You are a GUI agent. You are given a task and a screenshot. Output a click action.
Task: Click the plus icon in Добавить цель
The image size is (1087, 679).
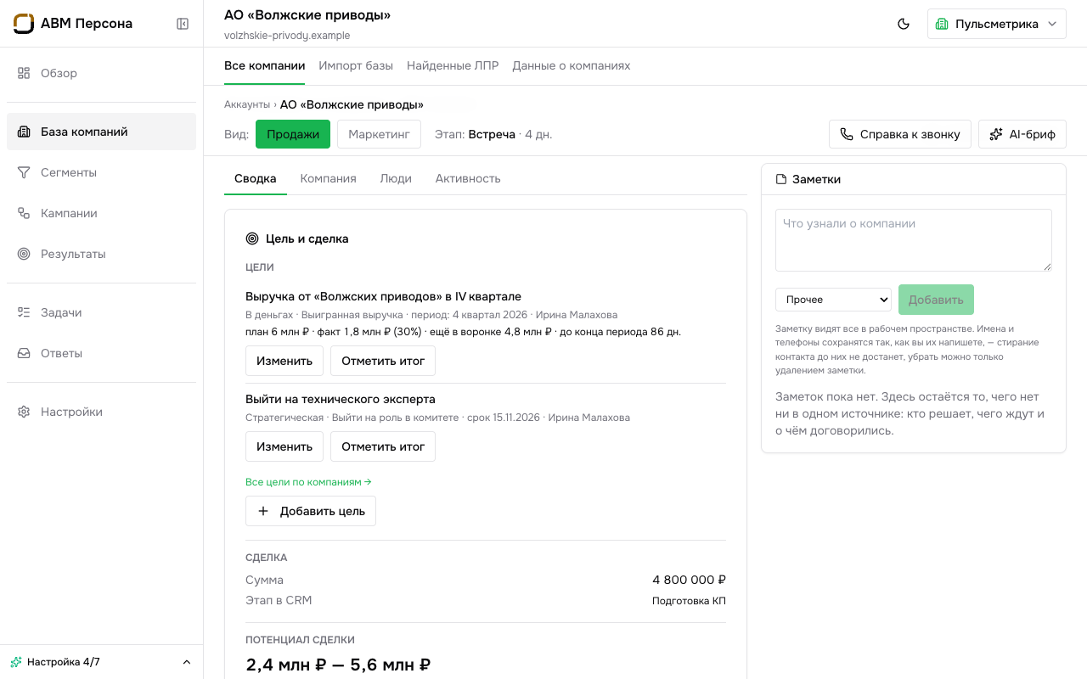click(263, 511)
